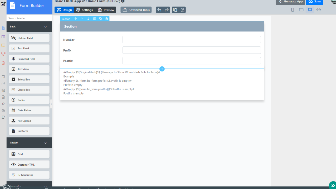Collapse the Basic palette category
Image resolution: width=336 pixels, height=189 pixels.
[45, 27]
